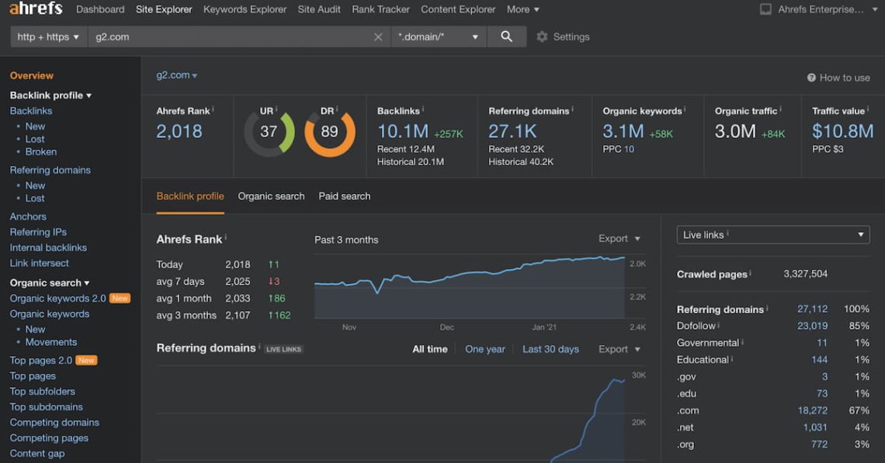The image size is (885, 463).
Task: Open Site Audit
Action: (x=319, y=9)
